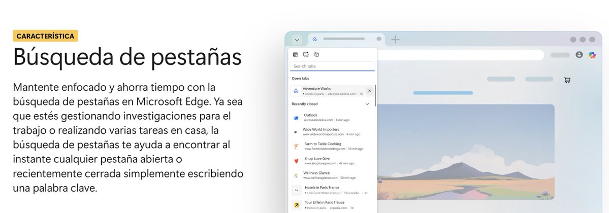Focus the Search tabs field
Screen dimensions: 609x213
333,66
